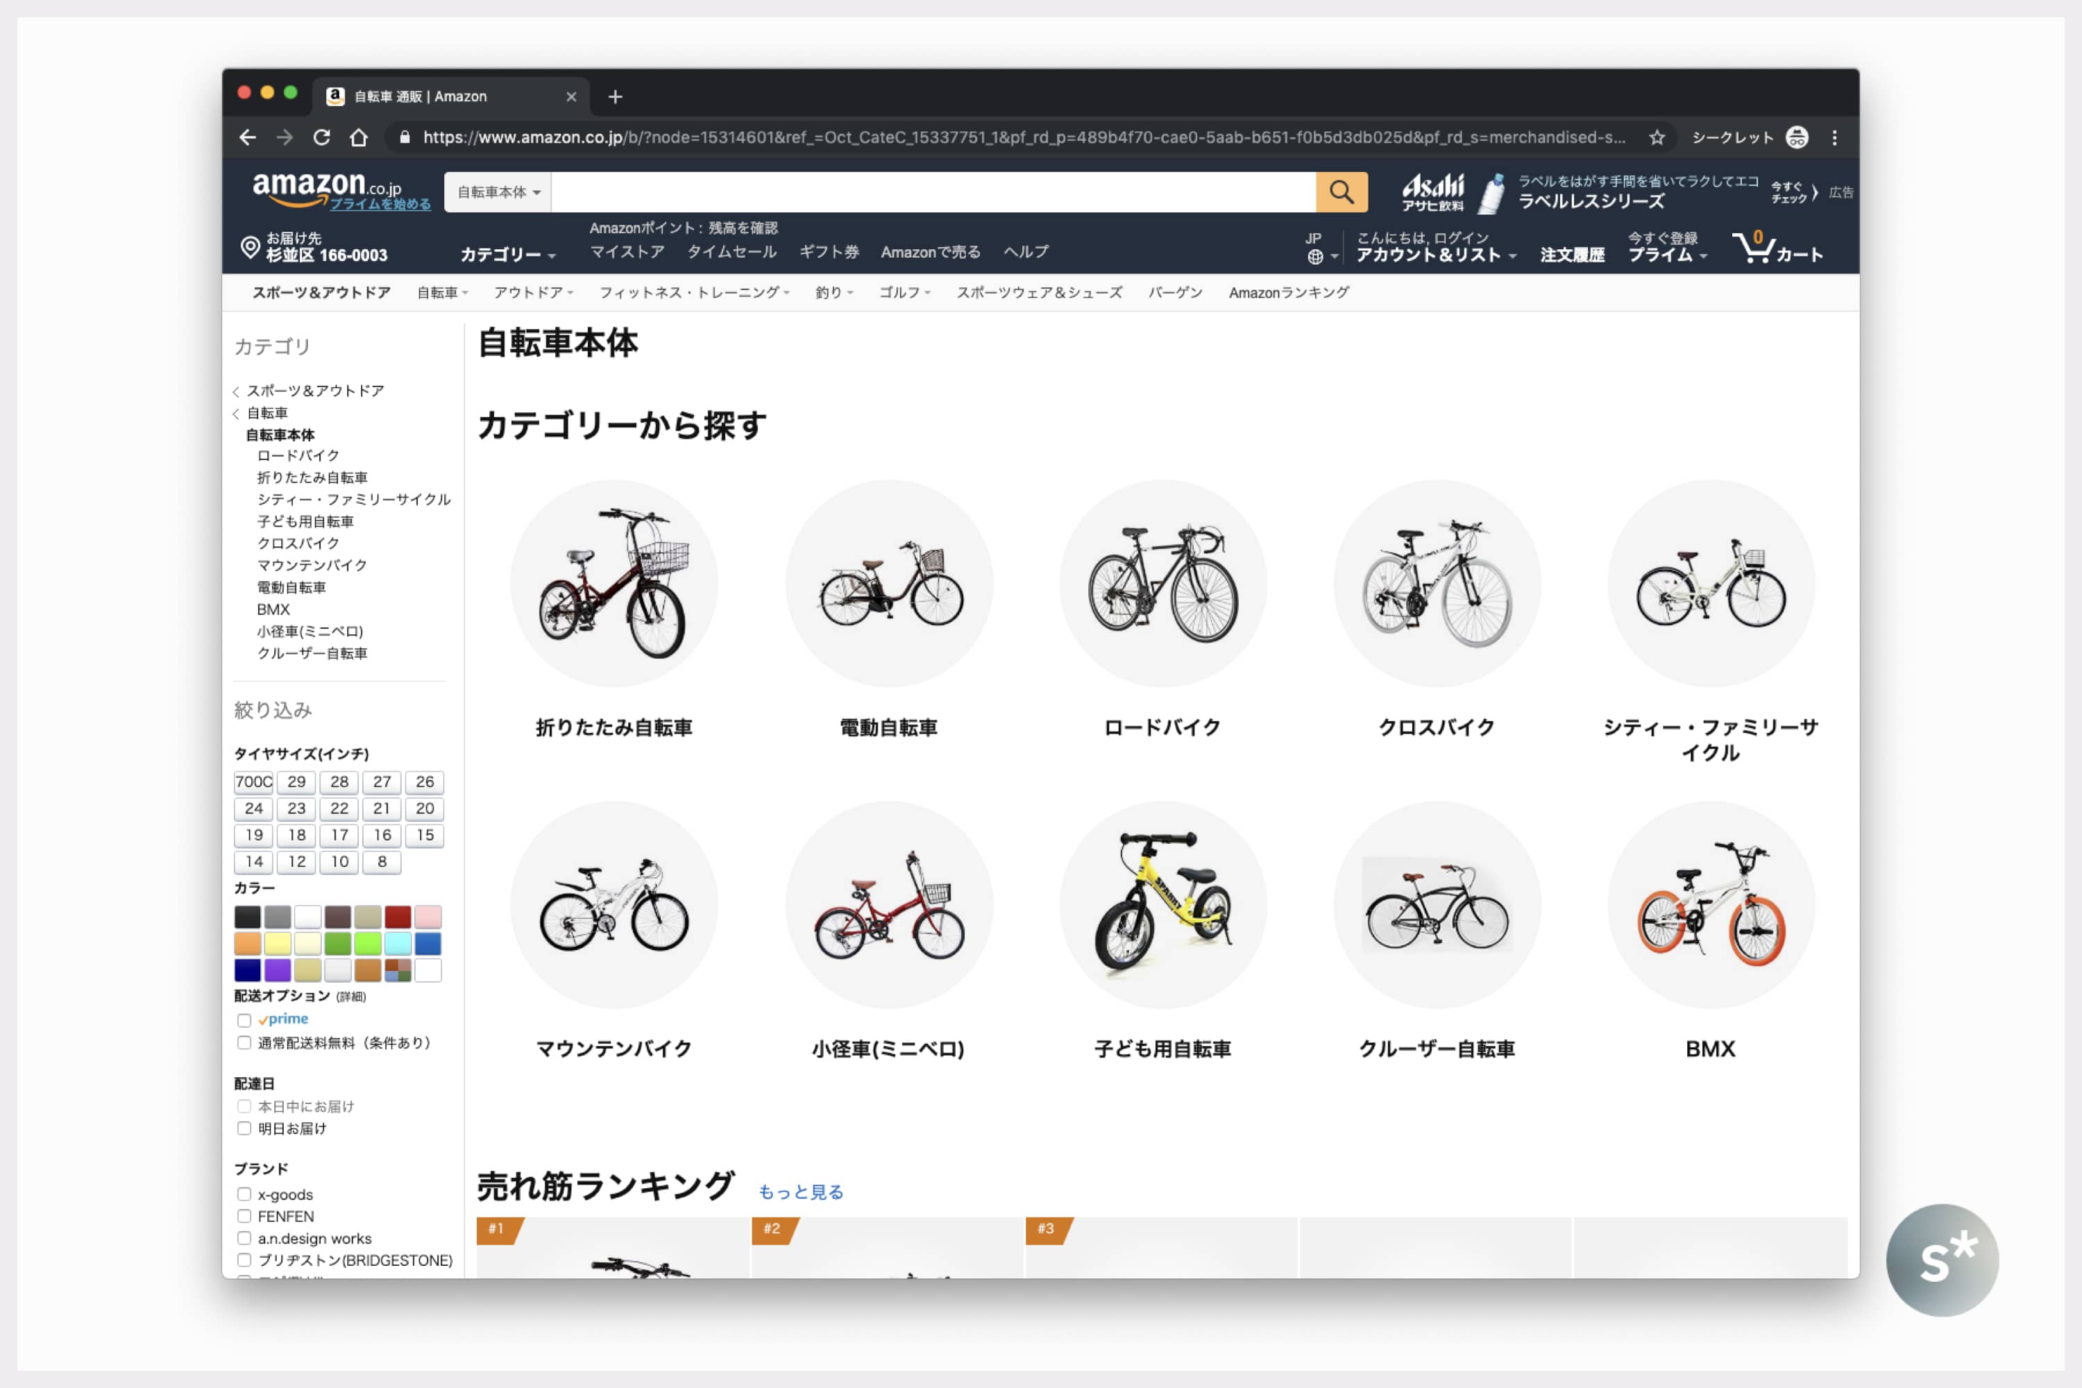2082x1388 pixels.
Task: Click the orange search magnifier button
Action: 1341,192
